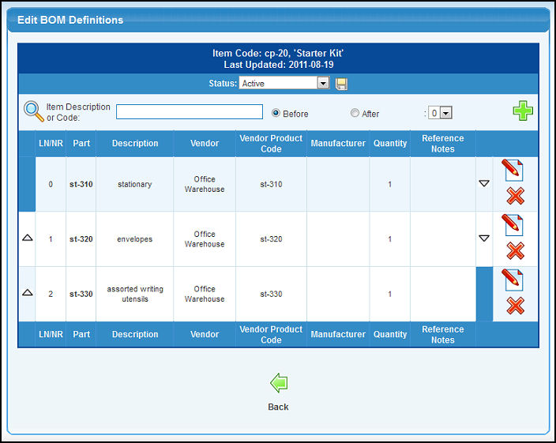Click the 'stationary' description cell
Viewport: 556px width, 443px height.
coord(135,184)
